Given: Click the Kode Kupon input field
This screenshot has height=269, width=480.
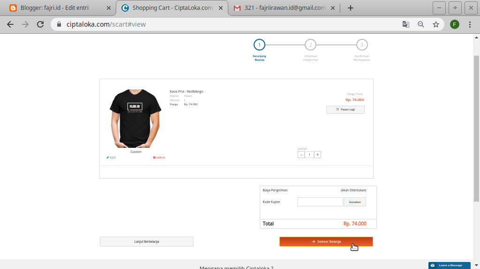Looking at the screenshot, I should click(320, 202).
